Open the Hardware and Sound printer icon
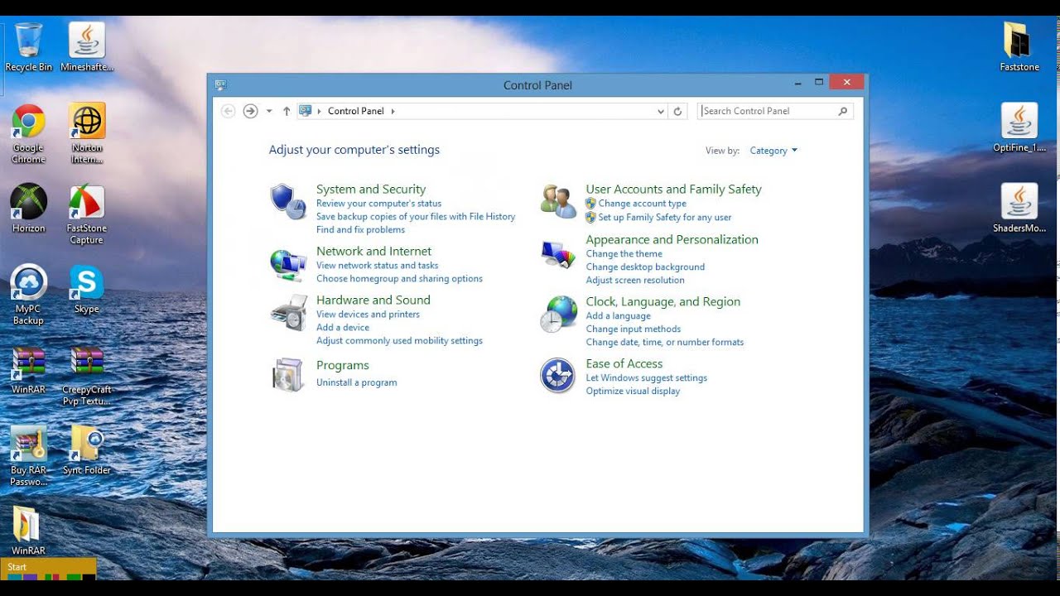Screen dimensions: 1060x596 (x=288, y=313)
